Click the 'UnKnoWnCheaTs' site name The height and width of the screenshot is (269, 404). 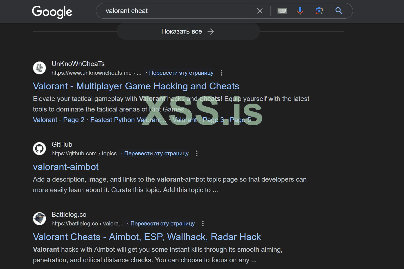click(x=78, y=64)
